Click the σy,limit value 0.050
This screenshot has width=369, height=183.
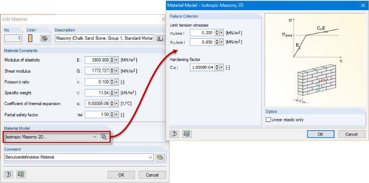tap(207, 42)
